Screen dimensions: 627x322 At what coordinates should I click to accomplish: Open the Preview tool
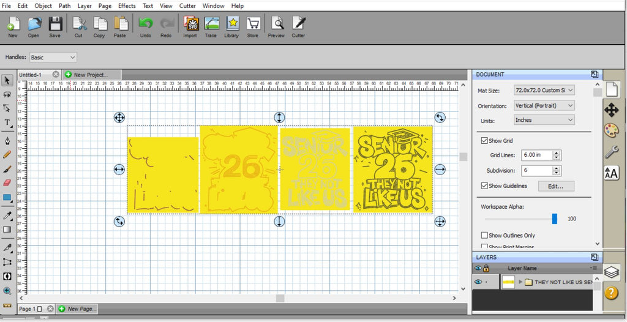[276, 27]
